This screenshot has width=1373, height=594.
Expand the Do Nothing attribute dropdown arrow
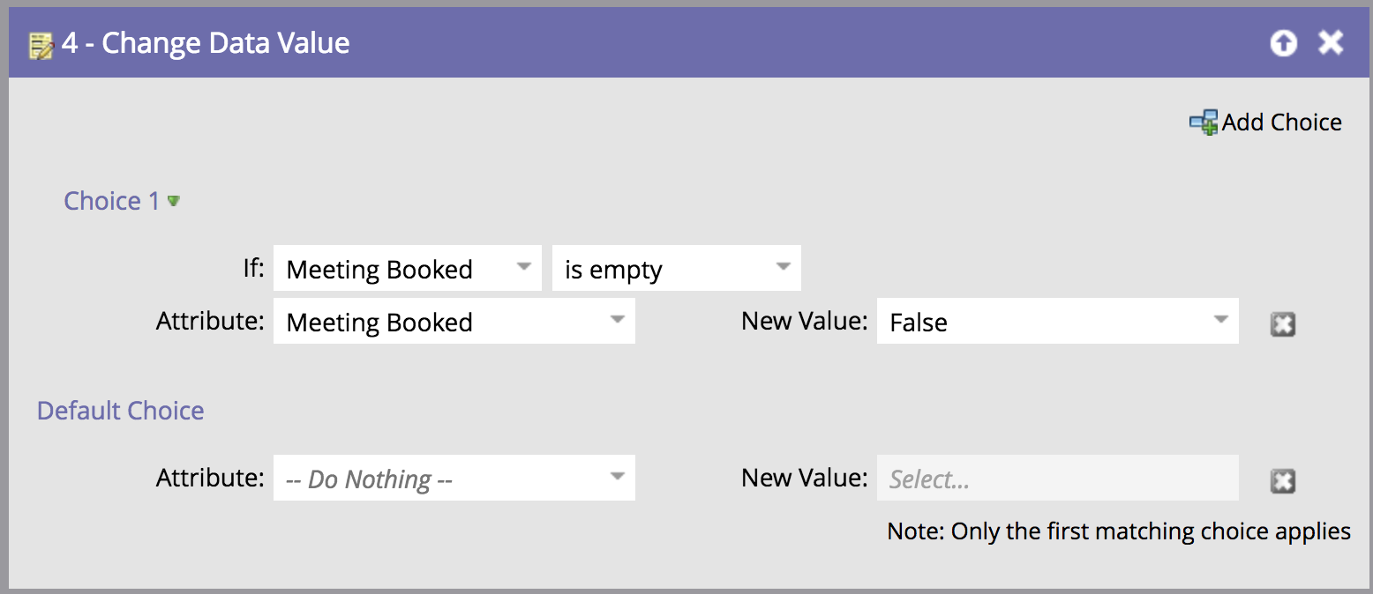pyautogui.click(x=618, y=477)
